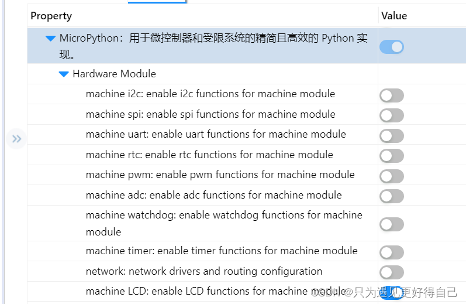This screenshot has height=304, width=466.
Task: Select 'machine LCD: enable LCD functions' row
Action: pyautogui.click(x=216, y=291)
